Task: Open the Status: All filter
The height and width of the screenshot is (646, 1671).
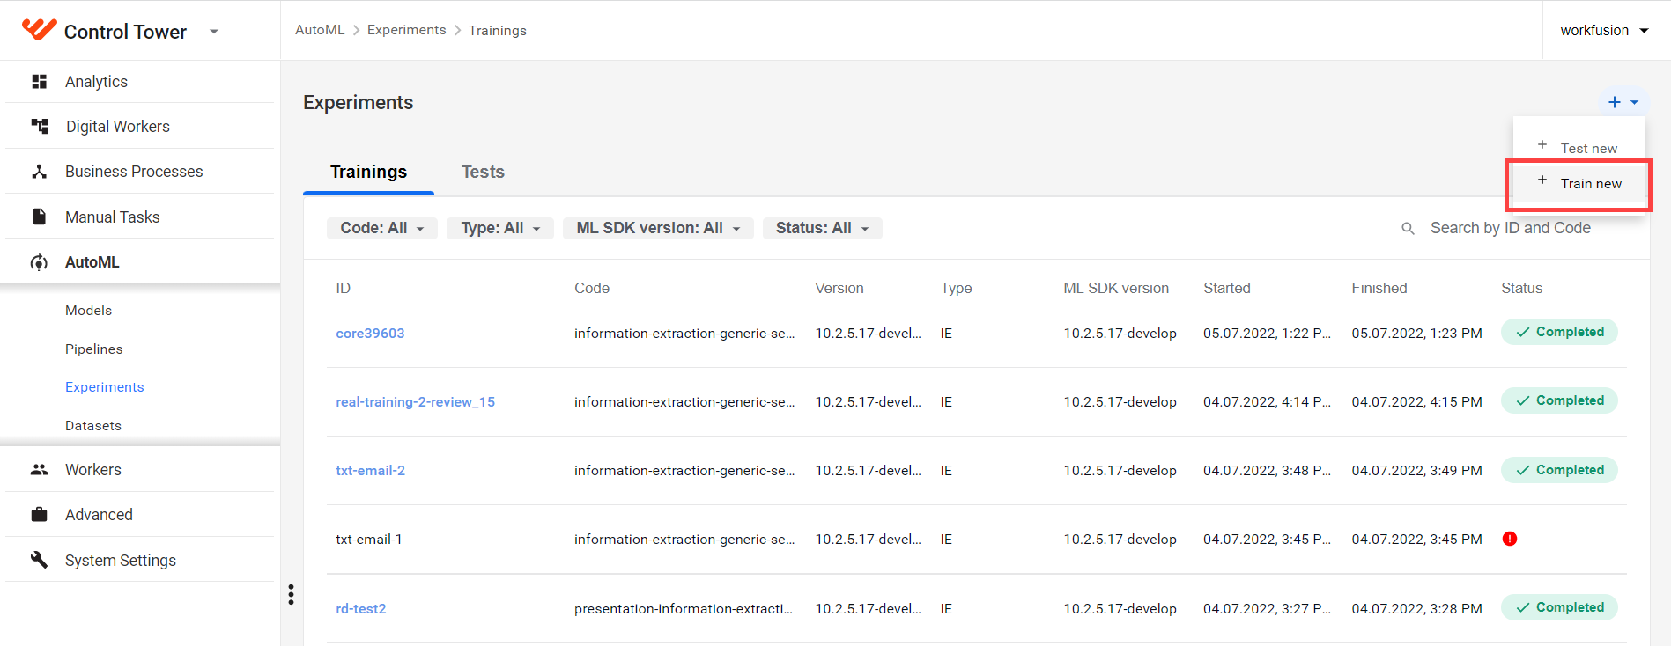Action: (822, 229)
